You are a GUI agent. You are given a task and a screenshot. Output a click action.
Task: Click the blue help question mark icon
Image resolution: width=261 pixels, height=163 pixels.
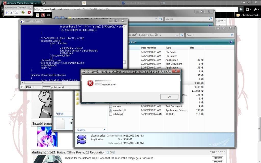231,42
